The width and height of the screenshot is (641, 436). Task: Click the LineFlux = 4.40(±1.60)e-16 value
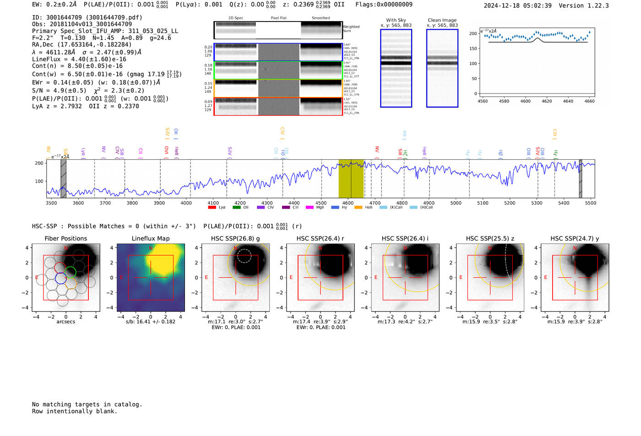[x=79, y=59]
